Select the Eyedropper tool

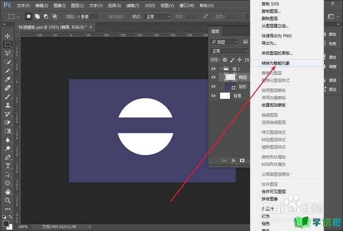click(x=8, y=79)
